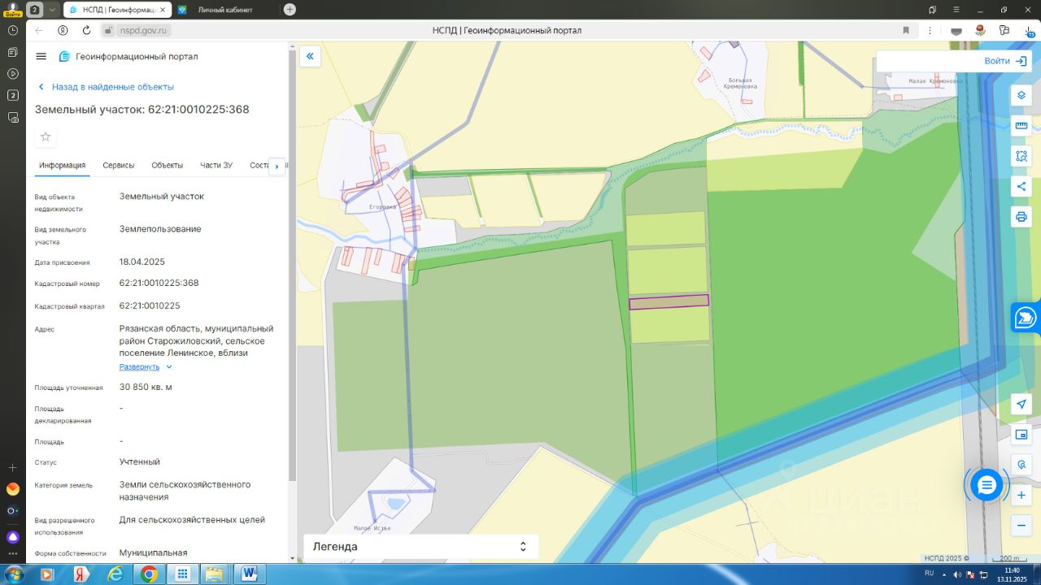Image resolution: width=1041 pixels, height=585 pixels.
Task: Open browser downloads
Action: [x=1029, y=30]
